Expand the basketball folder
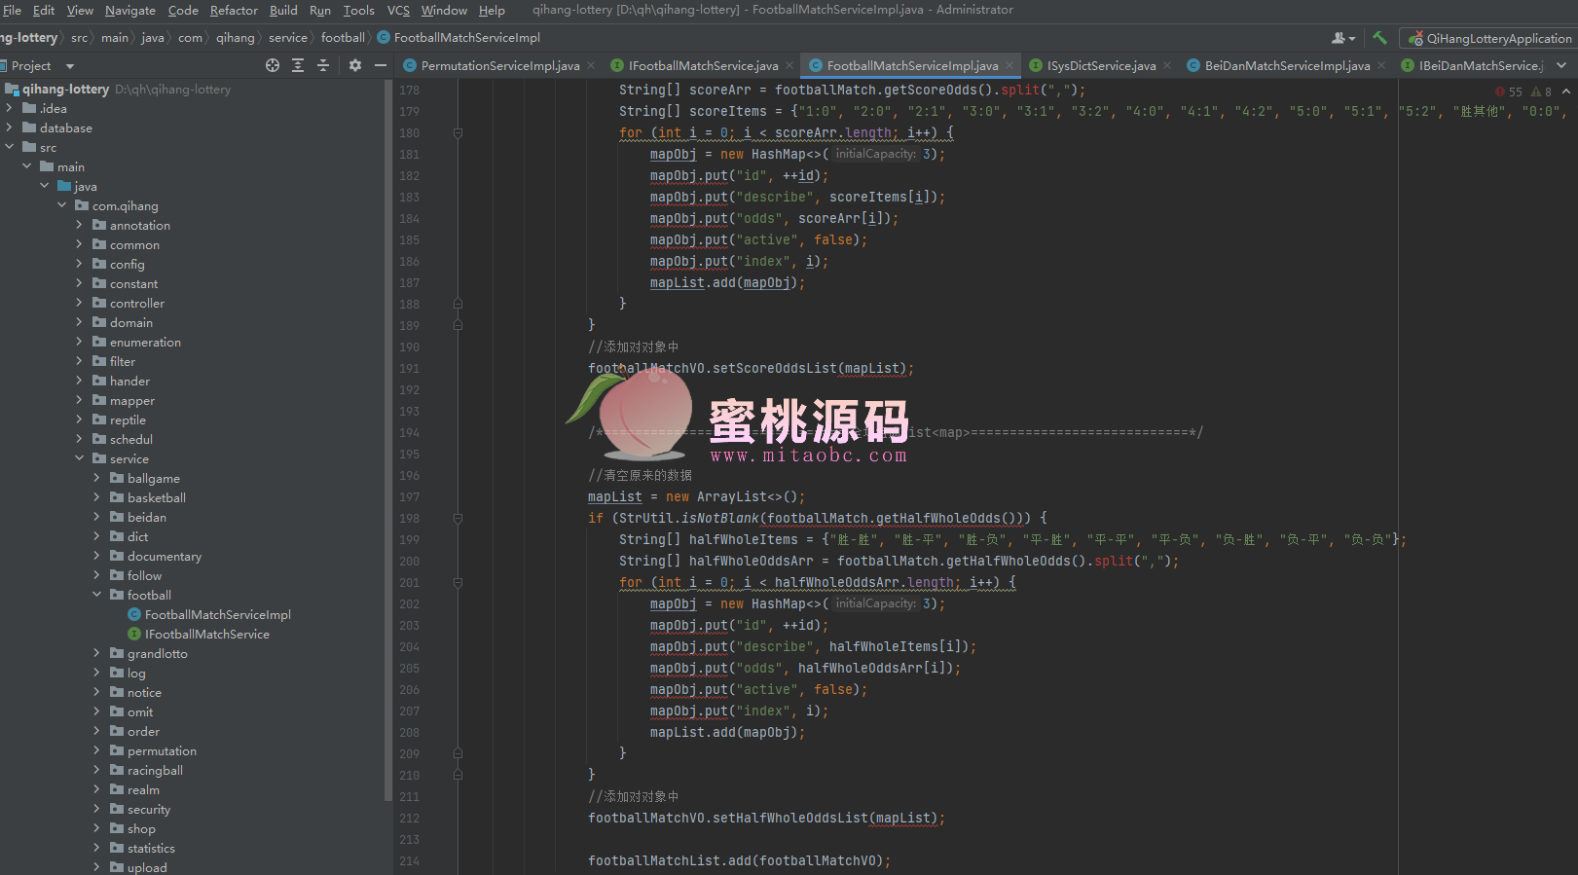 coord(96,497)
